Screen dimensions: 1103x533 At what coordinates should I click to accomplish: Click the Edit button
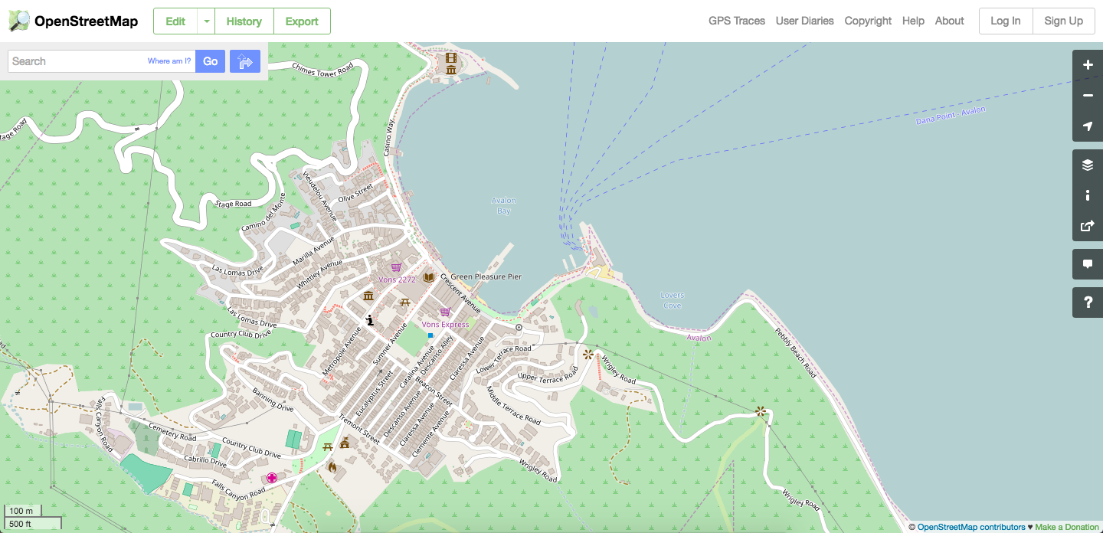coord(175,21)
